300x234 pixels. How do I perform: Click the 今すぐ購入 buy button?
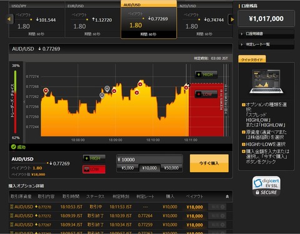pyautogui.click(x=209, y=163)
